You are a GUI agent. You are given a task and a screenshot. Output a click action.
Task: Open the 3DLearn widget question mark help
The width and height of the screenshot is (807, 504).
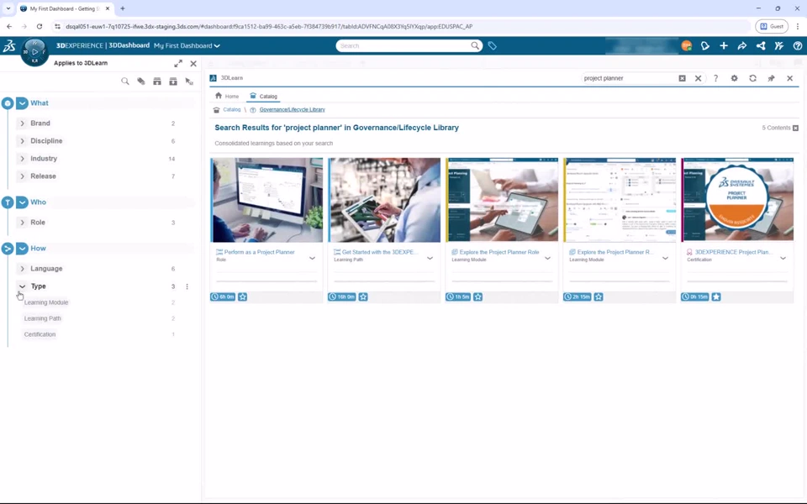click(x=715, y=78)
